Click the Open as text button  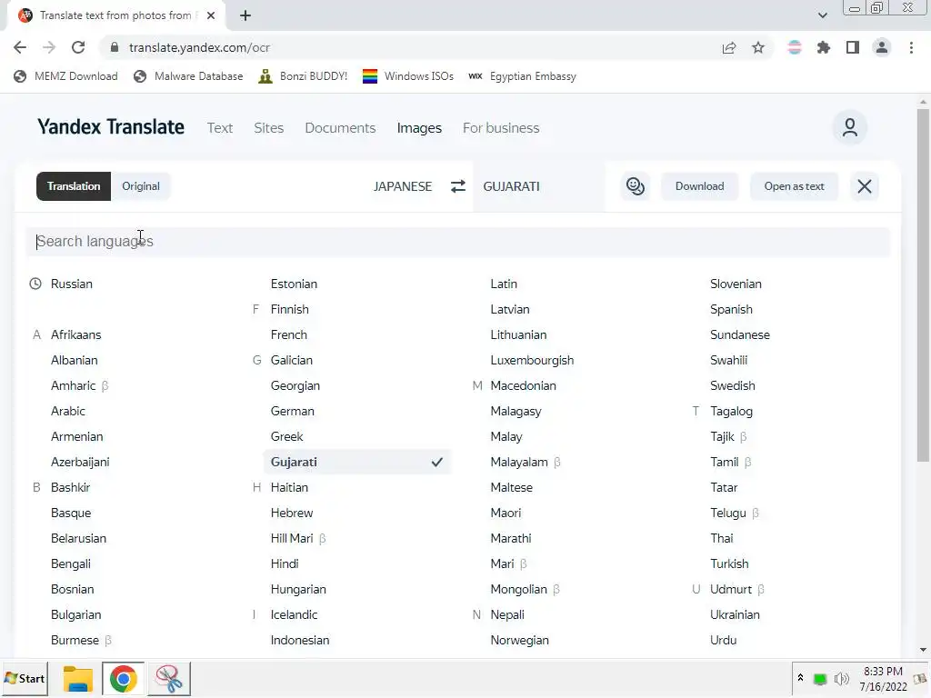click(794, 186)
